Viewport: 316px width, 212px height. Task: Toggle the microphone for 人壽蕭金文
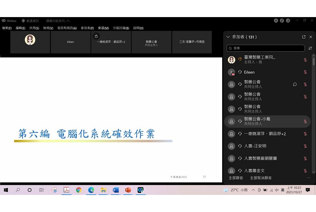[305, 171]
